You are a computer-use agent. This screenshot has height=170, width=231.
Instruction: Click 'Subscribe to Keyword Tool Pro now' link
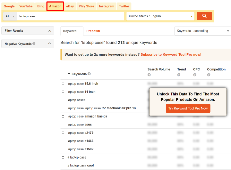pos(171,54)
